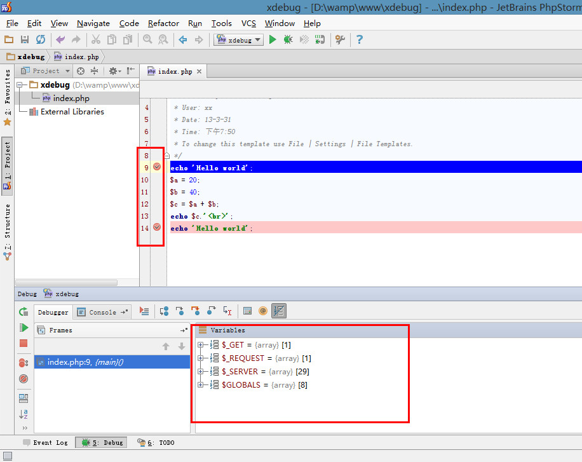Open the Refactor menu
Image resolution: width=582 pixels, height=462 pixels.
coord(163,24)
